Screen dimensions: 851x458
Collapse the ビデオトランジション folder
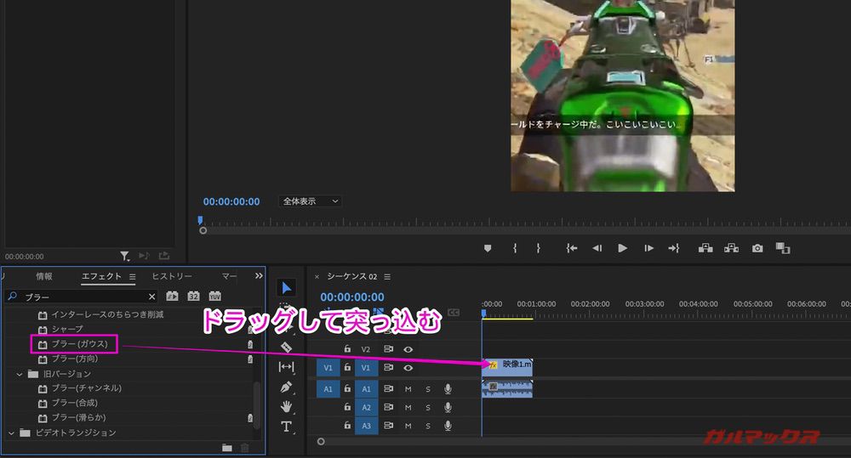11,433
